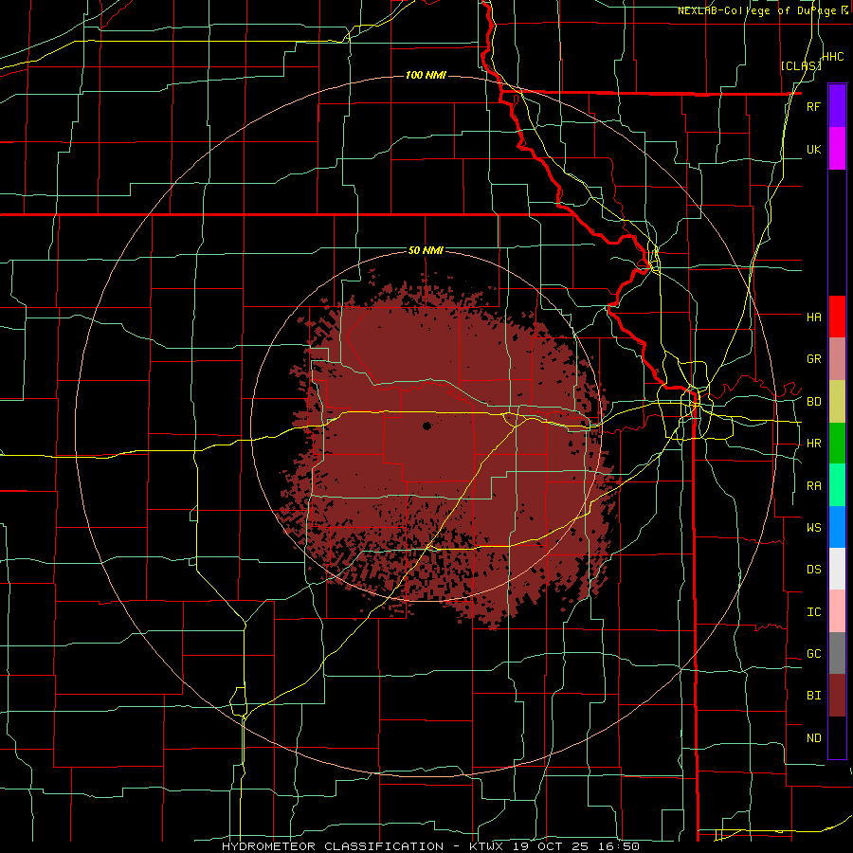
Task: Click the 'RF' legend label
Action: (x=813, y=106)
